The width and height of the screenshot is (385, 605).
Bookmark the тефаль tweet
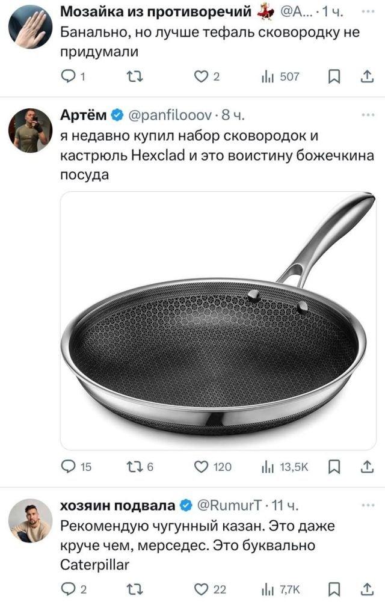pos(334,77)
